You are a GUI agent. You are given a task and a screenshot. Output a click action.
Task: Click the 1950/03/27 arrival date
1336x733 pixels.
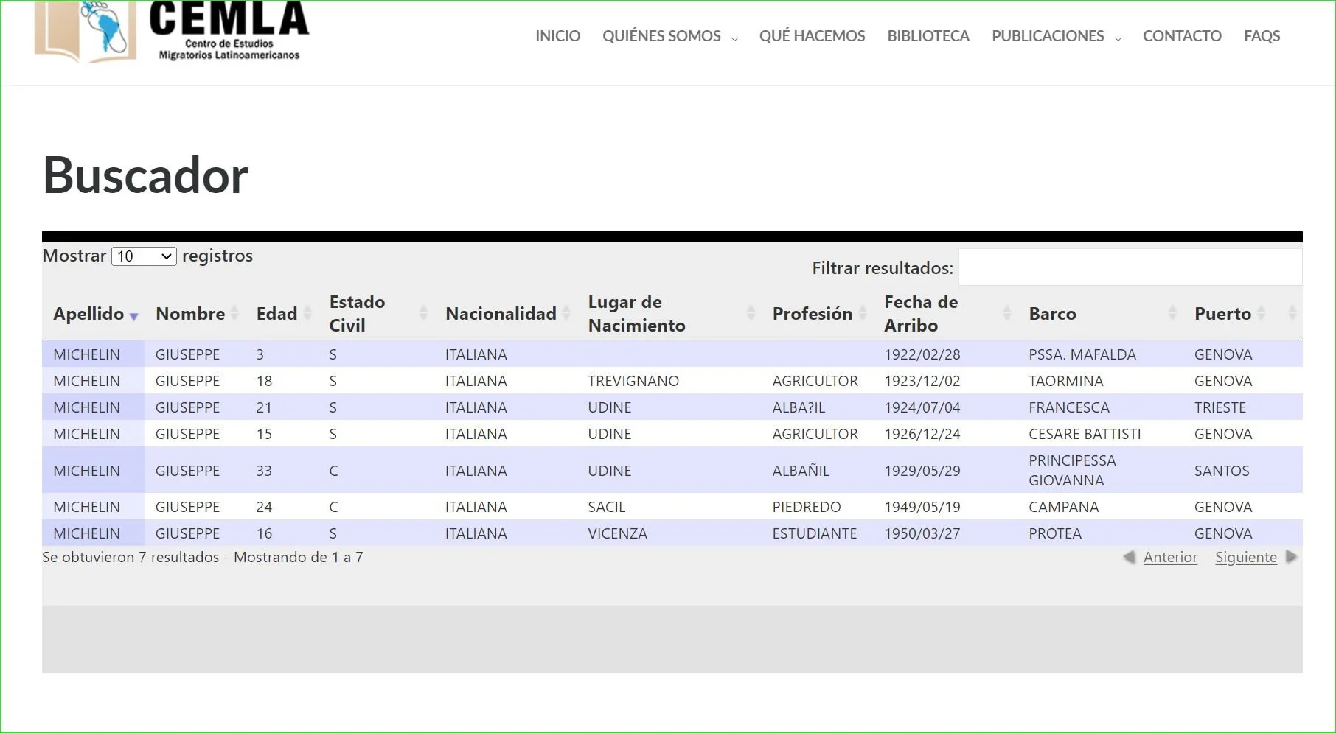click(922, 533)
